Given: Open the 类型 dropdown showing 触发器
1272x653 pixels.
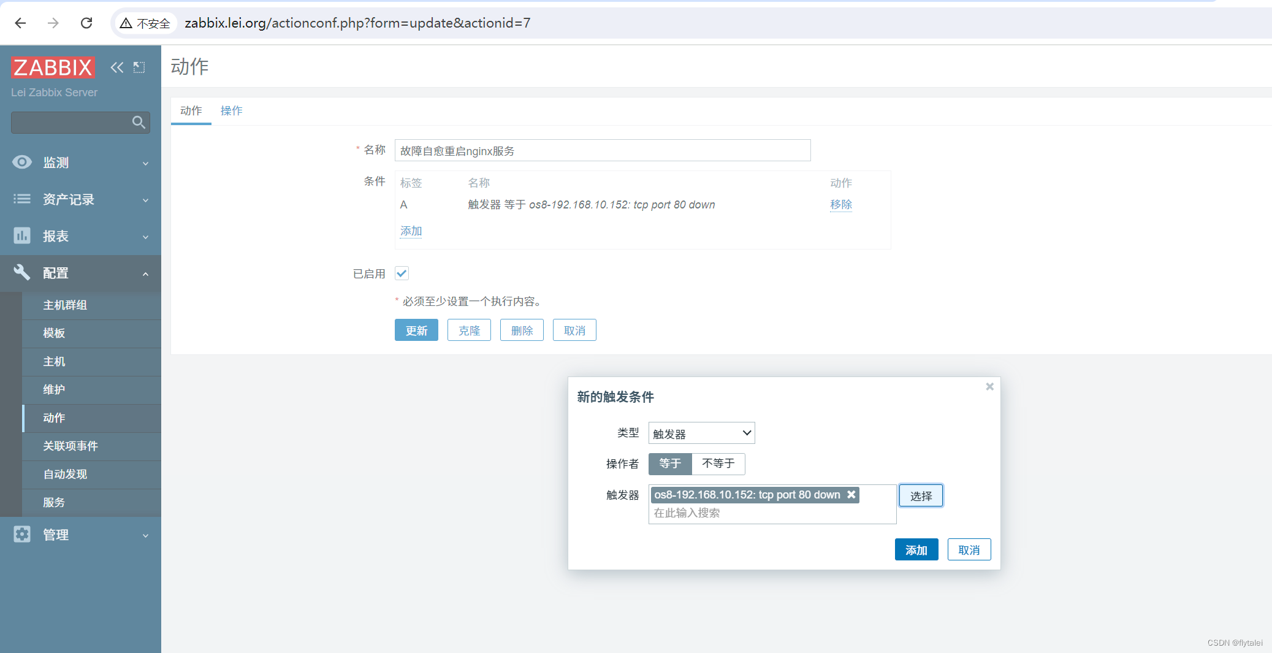Looking at the screenshot, I should pyautogui.click(x=701, y=433).
